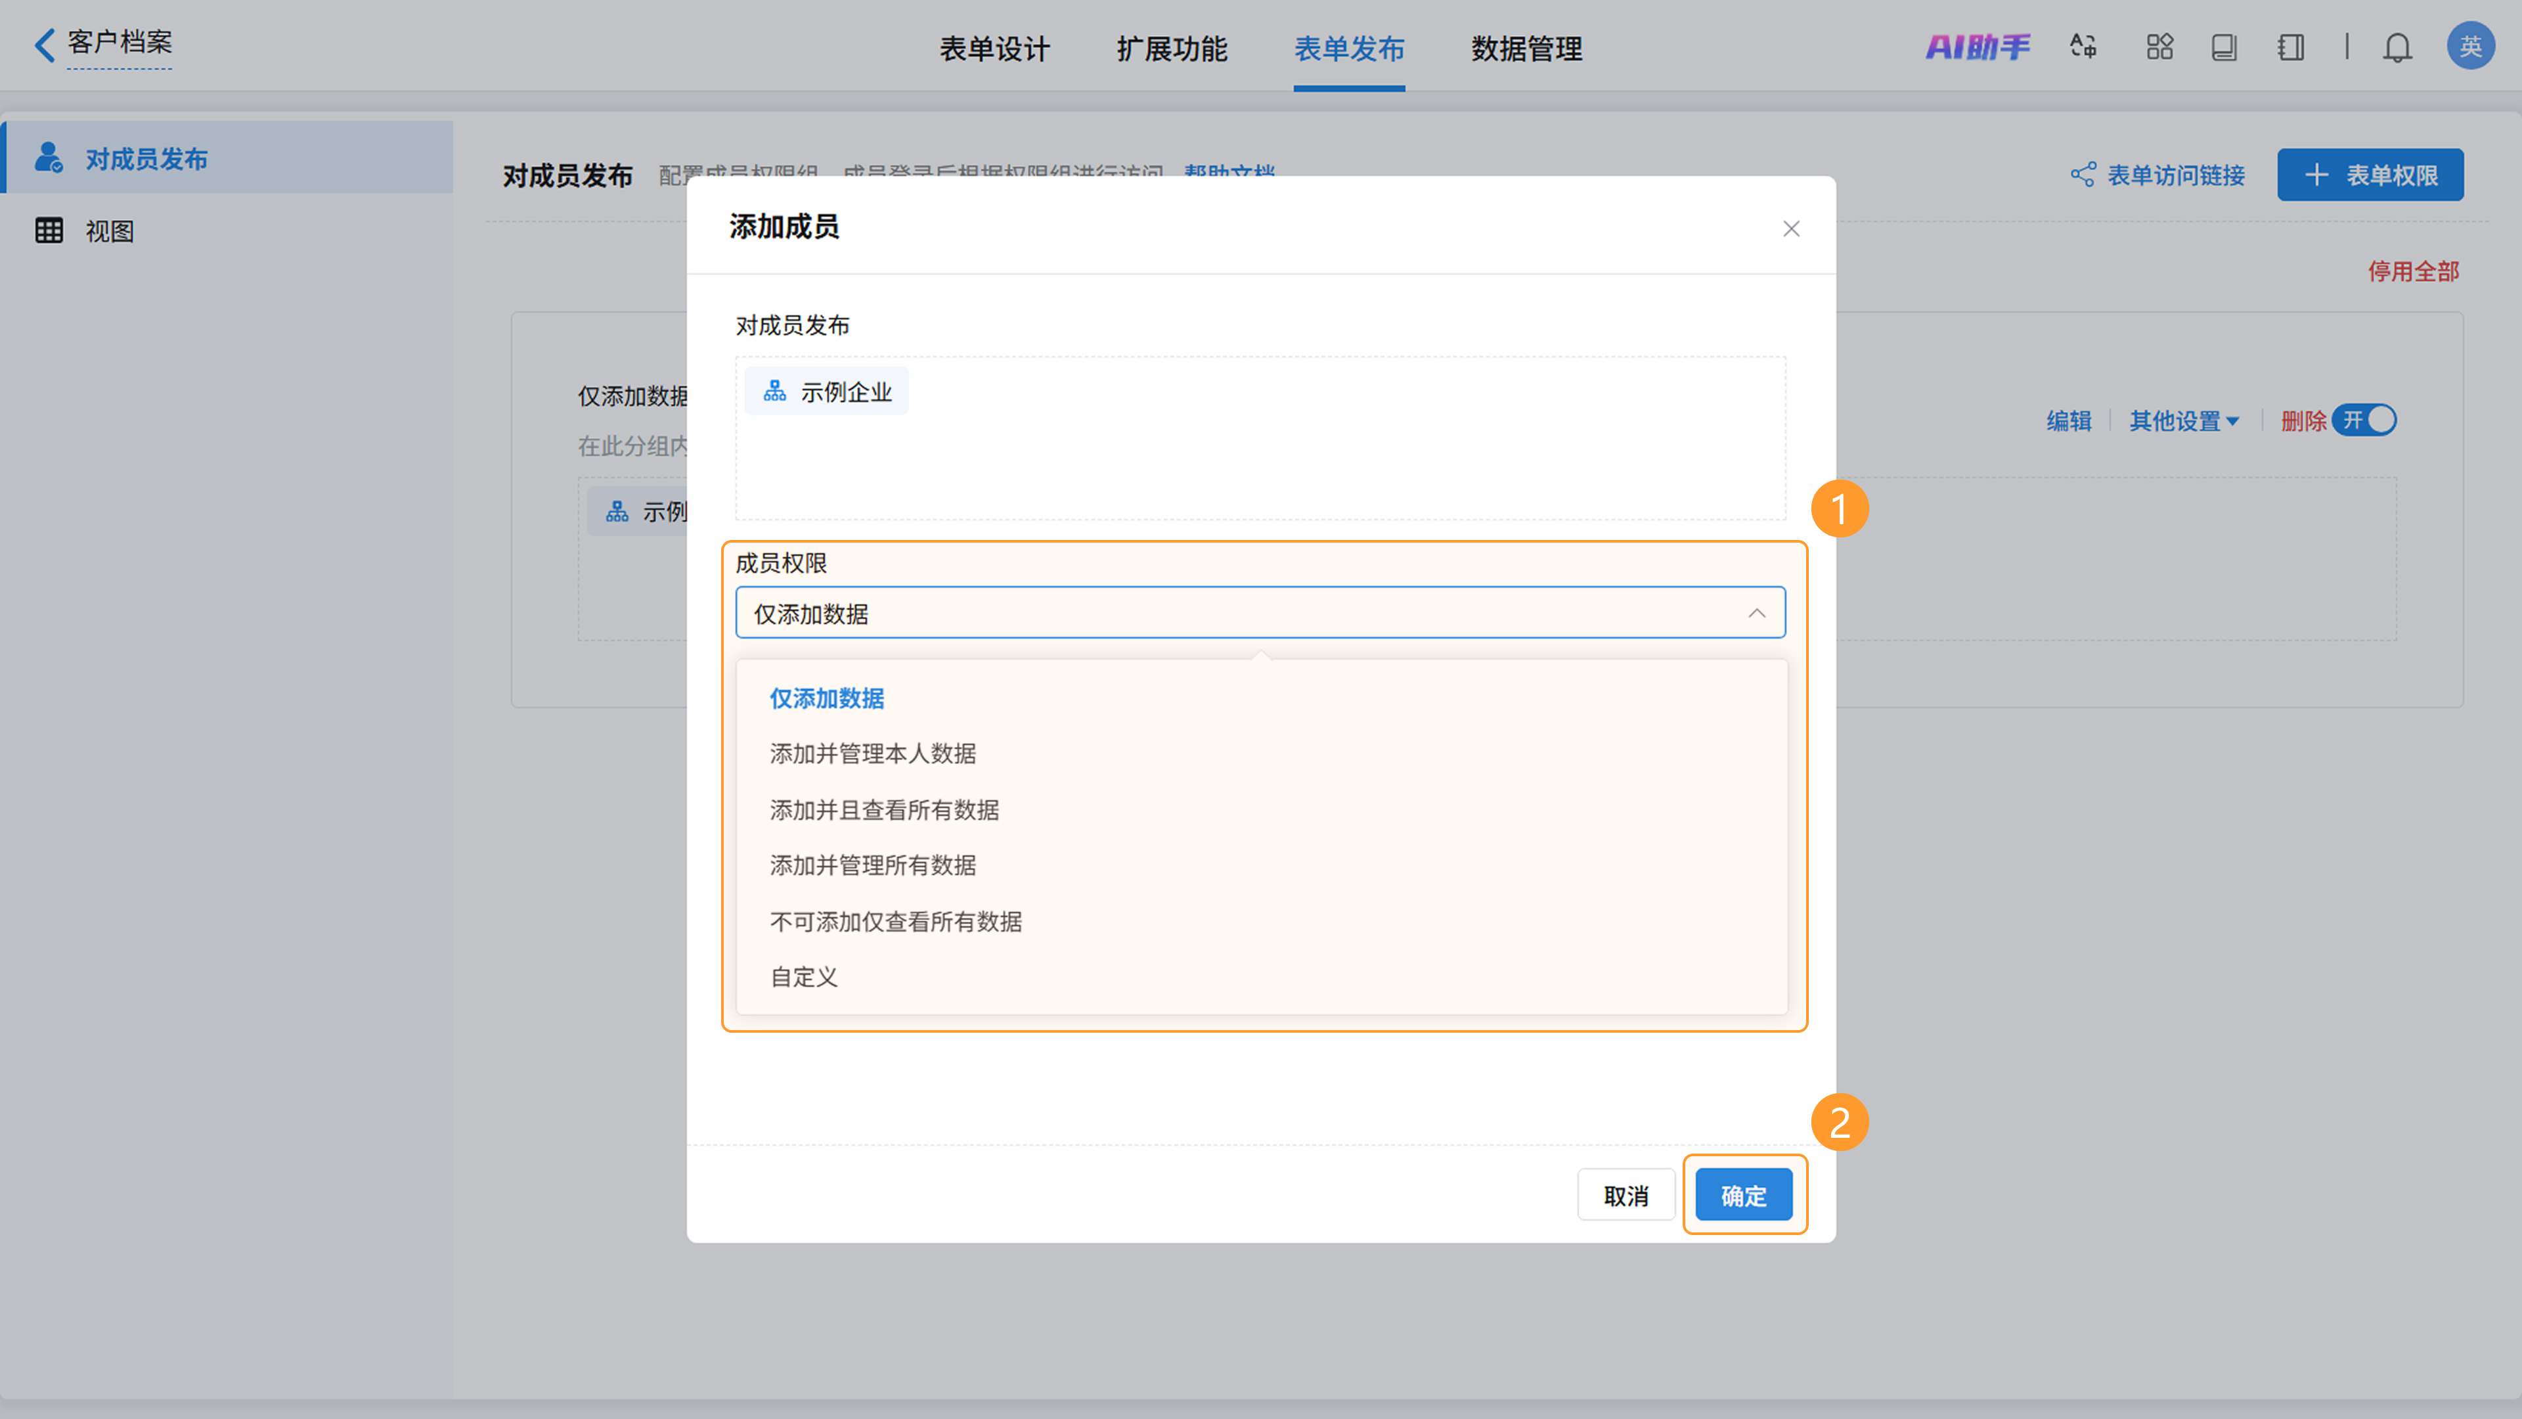Click the 视图 table icon in sidebar
Image resolution: width=2522 pixels, height=1419 pixels.
pos(49,231)
